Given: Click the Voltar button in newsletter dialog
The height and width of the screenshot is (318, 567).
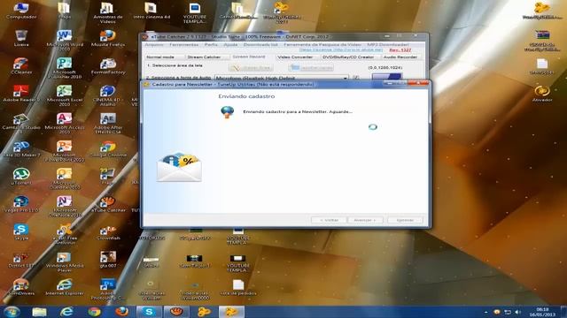Looking at the screenshot, I should pos(329,220).
